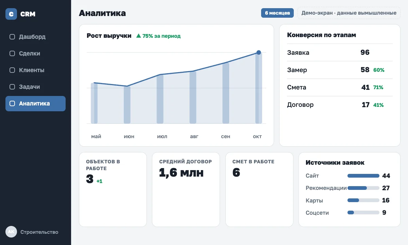Click the 6 месяцев period button
This screenshot has height=245, width=408.
click(277, 13)
